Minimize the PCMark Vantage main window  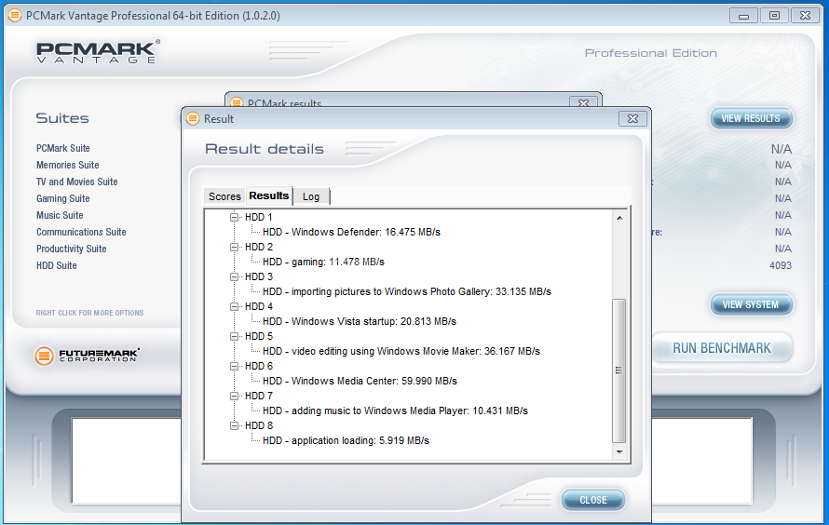(743, 16)
